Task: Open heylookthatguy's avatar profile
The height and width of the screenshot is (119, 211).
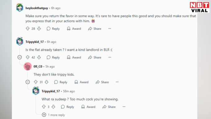Action: 20,7
